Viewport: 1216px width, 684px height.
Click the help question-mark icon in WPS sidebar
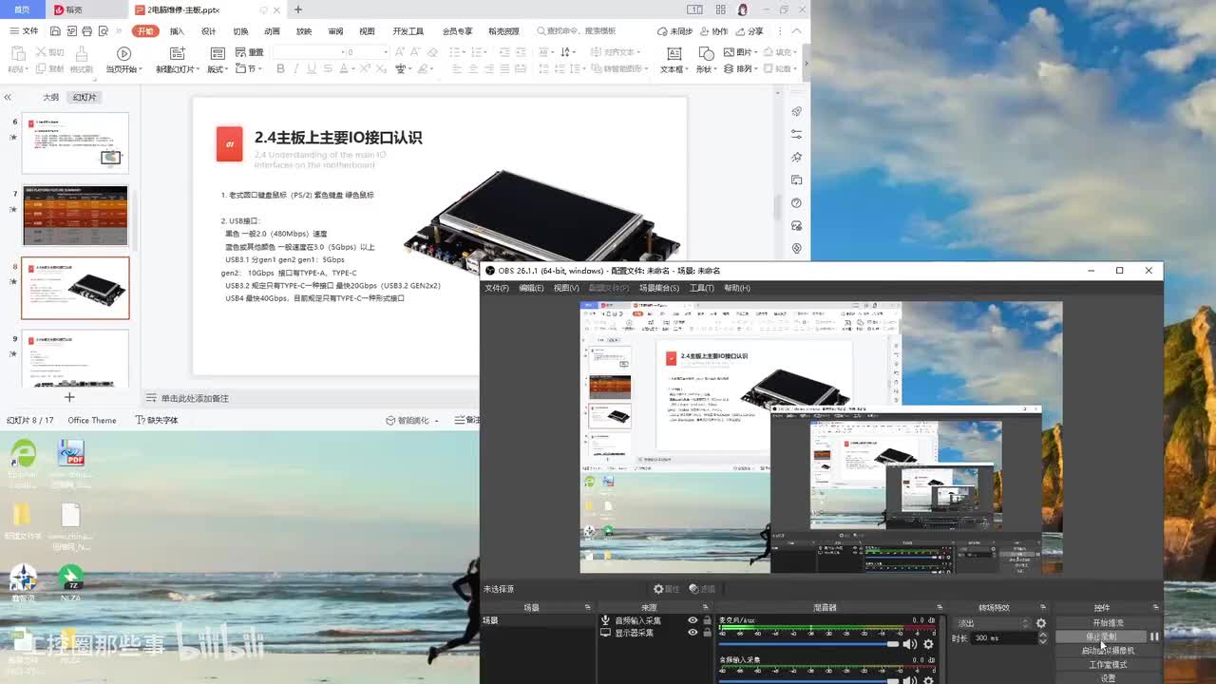pyautogui.click(x=796, y=202)
